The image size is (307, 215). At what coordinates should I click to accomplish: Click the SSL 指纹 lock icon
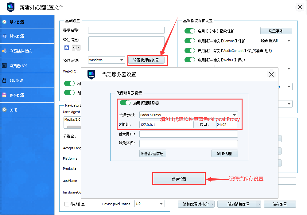tap(4, 80)
